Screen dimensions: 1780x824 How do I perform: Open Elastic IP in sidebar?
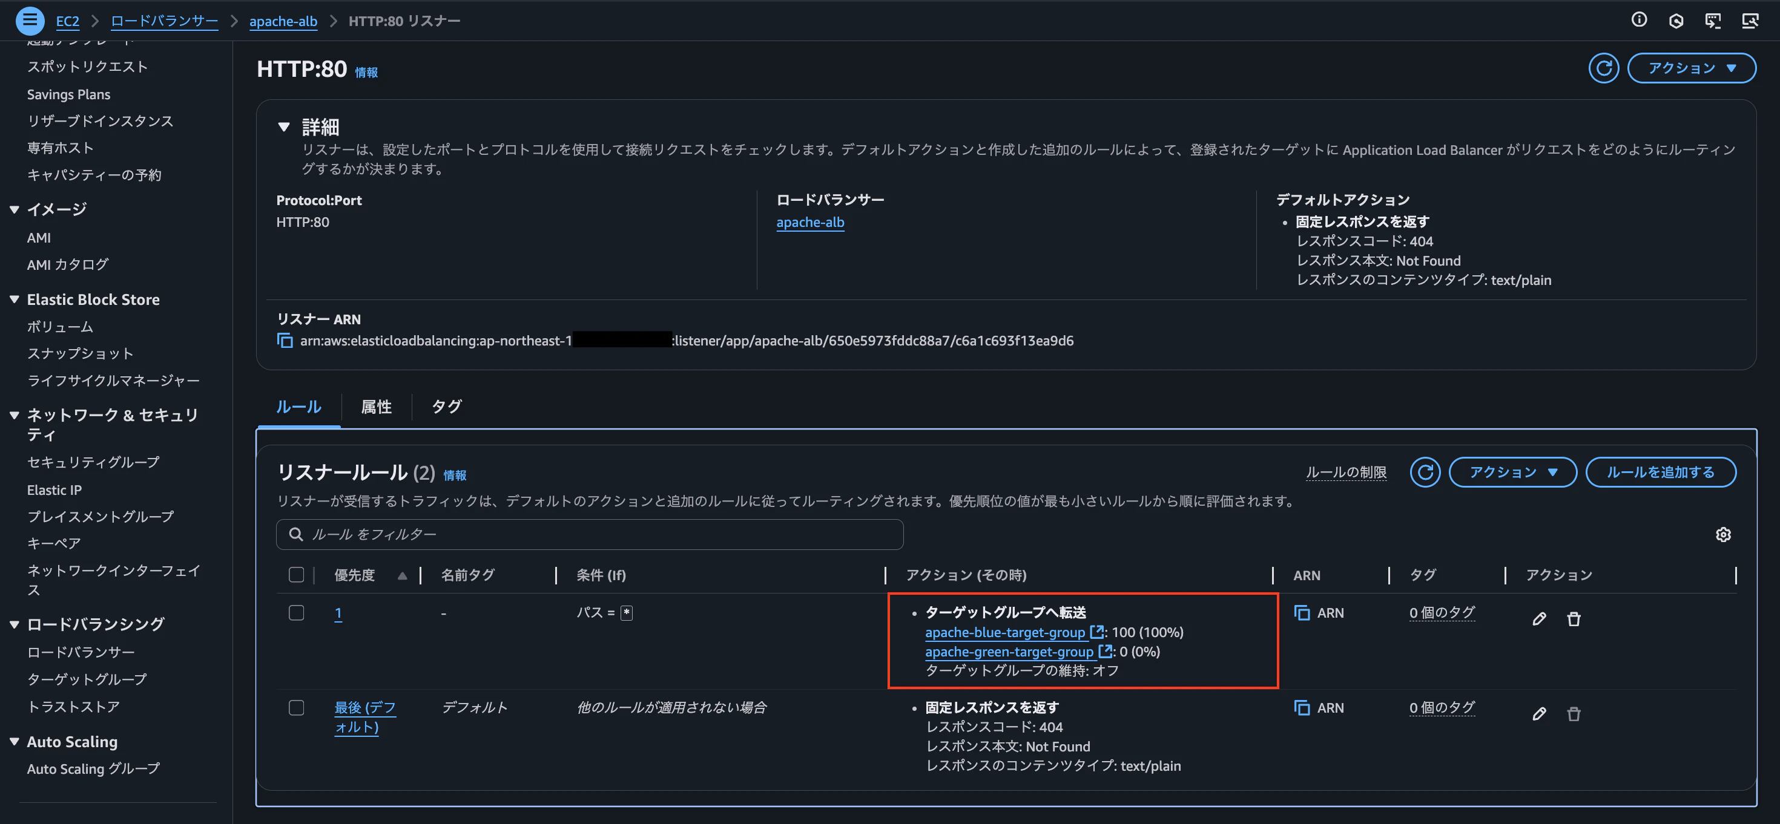pos(54,489)
